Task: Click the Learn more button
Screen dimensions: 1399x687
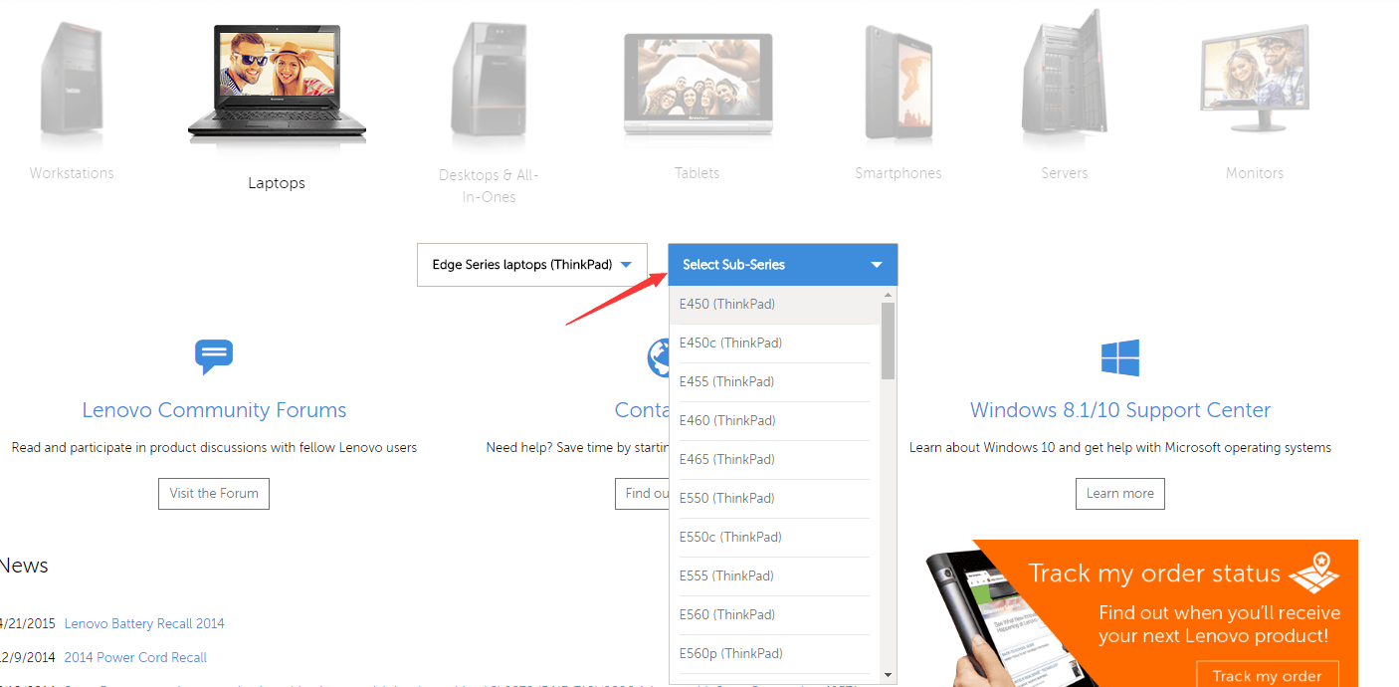Action: click(x=1120, y=494)
